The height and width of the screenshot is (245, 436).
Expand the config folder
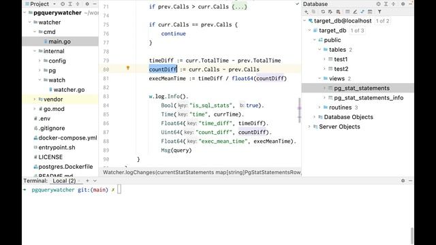coord(40,61)
